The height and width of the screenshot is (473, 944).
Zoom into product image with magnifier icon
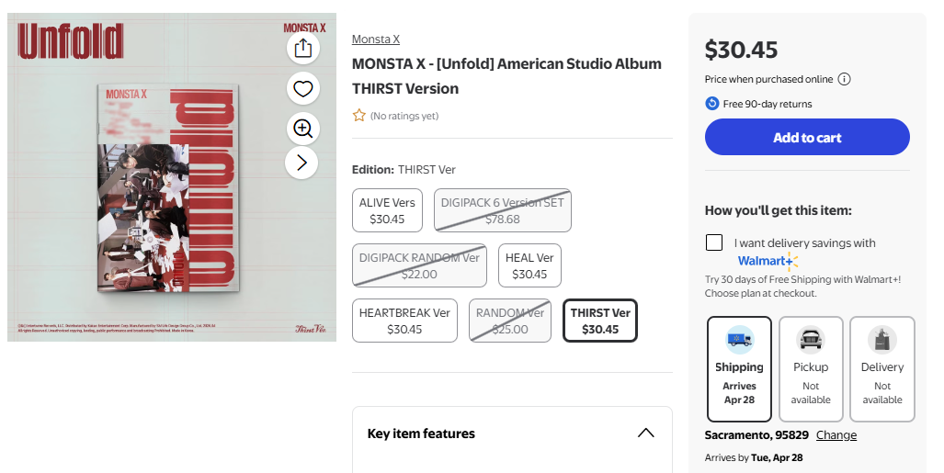pyautogui.click(x=303, y=129)
